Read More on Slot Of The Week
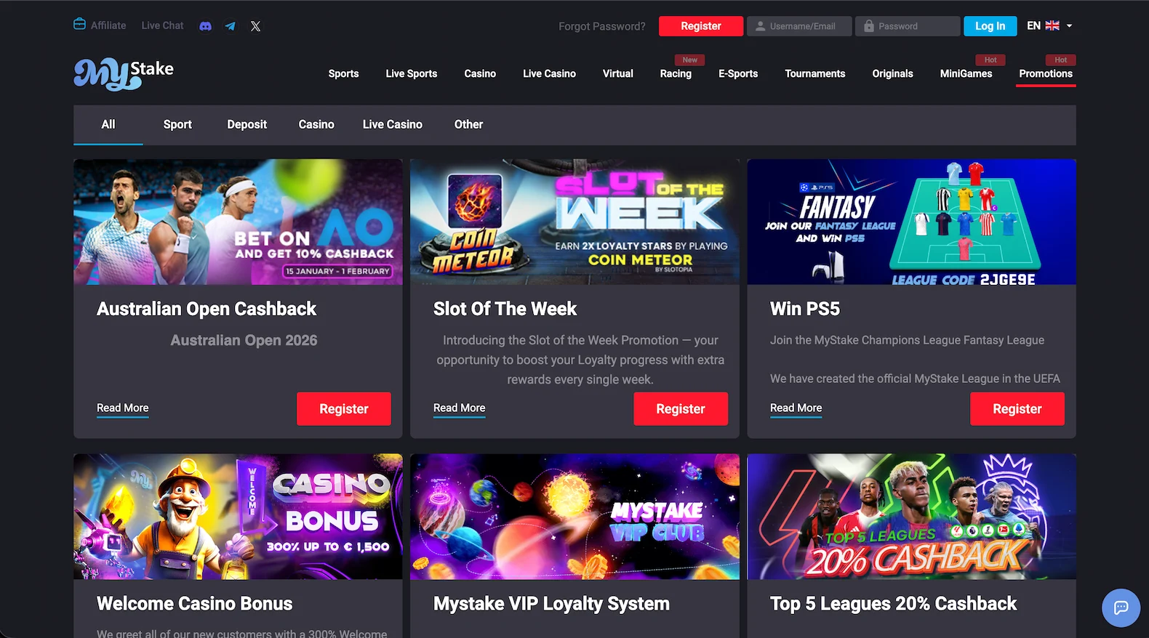Screen dimensions: 1149x638 [x=460, y=408]
